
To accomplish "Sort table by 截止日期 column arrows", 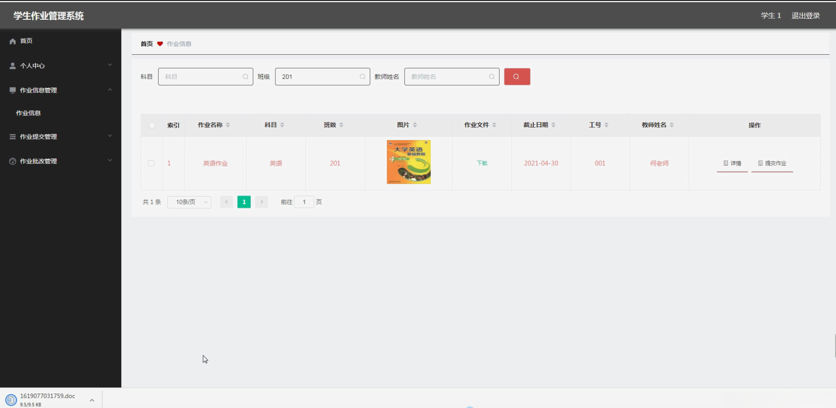I will pos(553,125).
